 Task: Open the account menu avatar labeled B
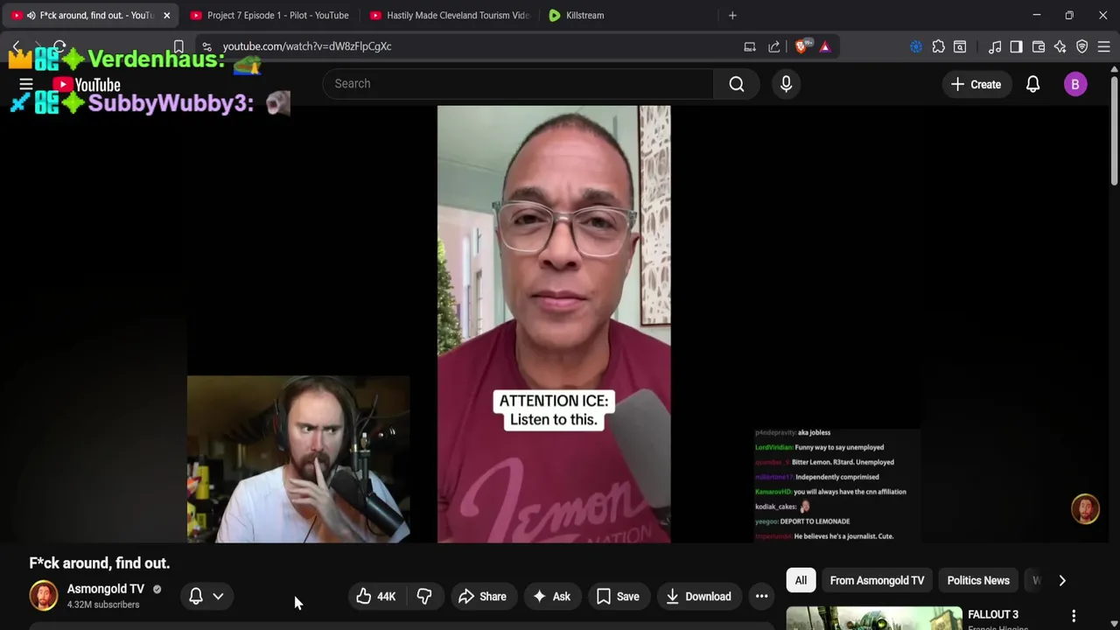coord(1075,84)
